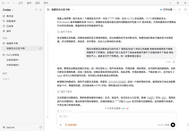Open the 视图 menu
This screenshot has width=189, height=131.
(x=37, y=3)
